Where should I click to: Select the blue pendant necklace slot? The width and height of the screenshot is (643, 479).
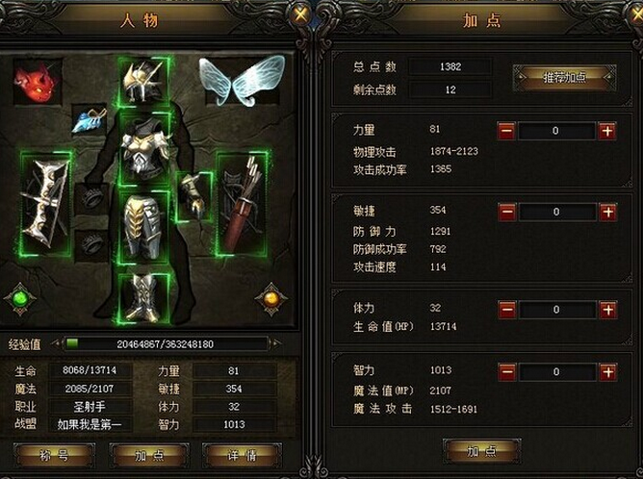pos(90,120)
